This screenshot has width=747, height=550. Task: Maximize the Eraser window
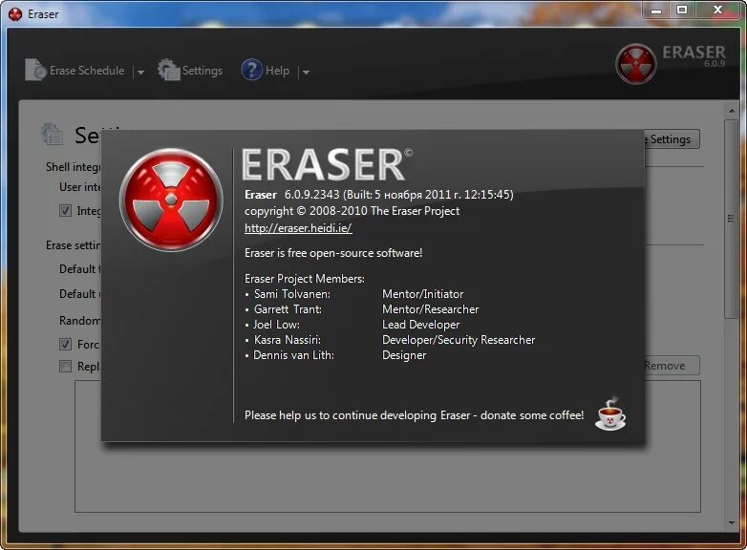(x=682, y=10)
